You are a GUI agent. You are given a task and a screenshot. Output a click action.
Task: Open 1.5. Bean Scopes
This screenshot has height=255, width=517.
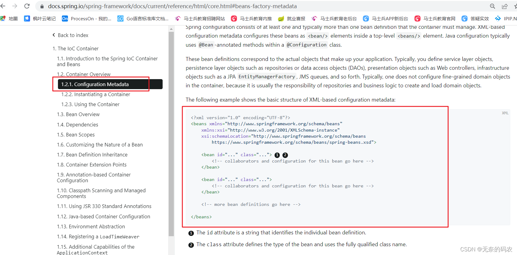76,135
